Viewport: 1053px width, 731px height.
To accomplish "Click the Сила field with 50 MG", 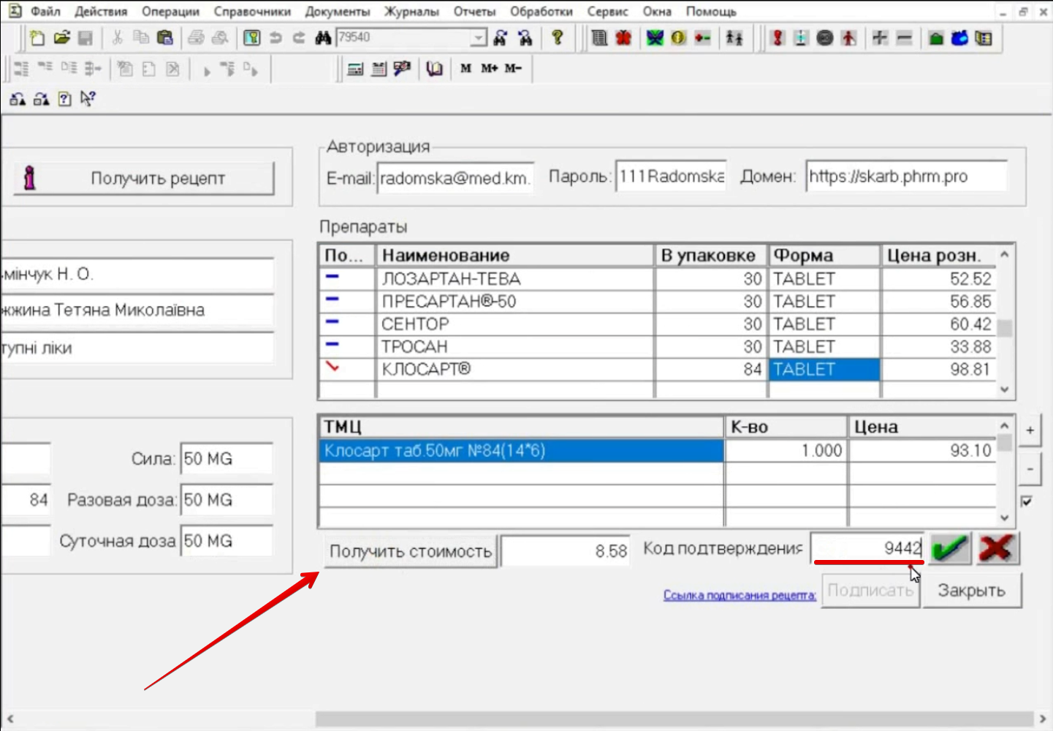I will [227, 459].
